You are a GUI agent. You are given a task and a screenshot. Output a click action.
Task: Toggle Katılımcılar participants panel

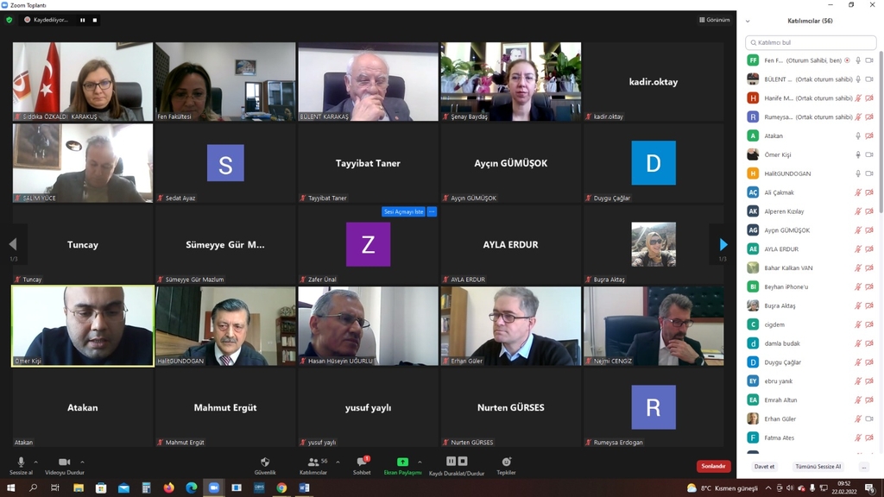[313, 462]
